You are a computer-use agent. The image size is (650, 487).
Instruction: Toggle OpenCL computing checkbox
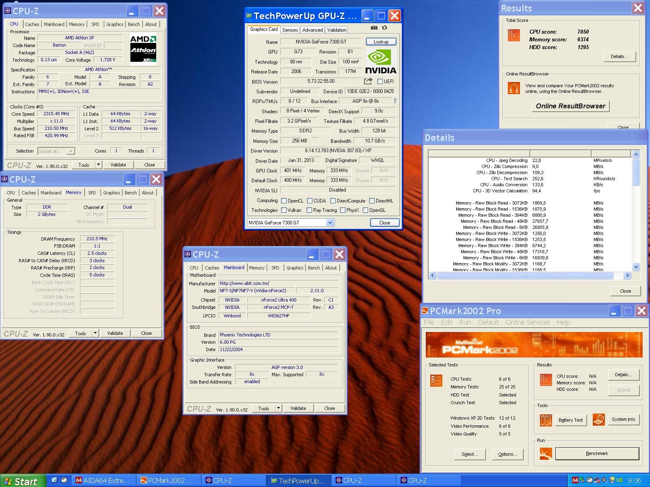284,200
